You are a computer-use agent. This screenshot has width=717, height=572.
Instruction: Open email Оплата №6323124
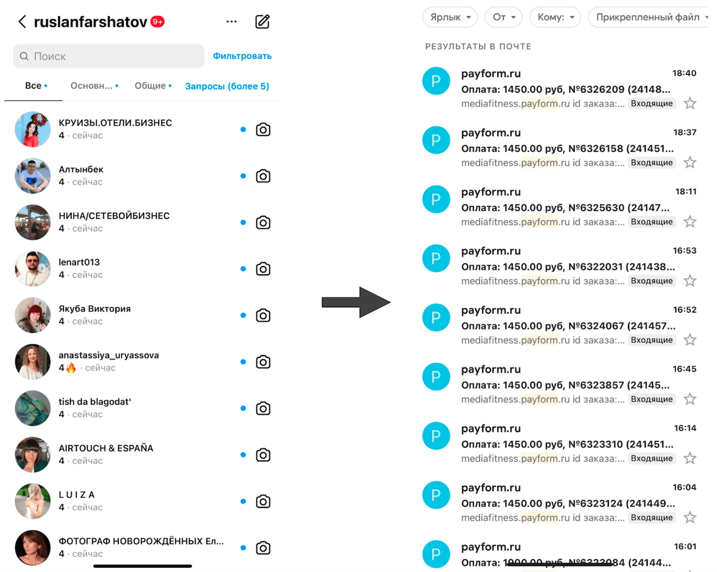click(569, 503)
